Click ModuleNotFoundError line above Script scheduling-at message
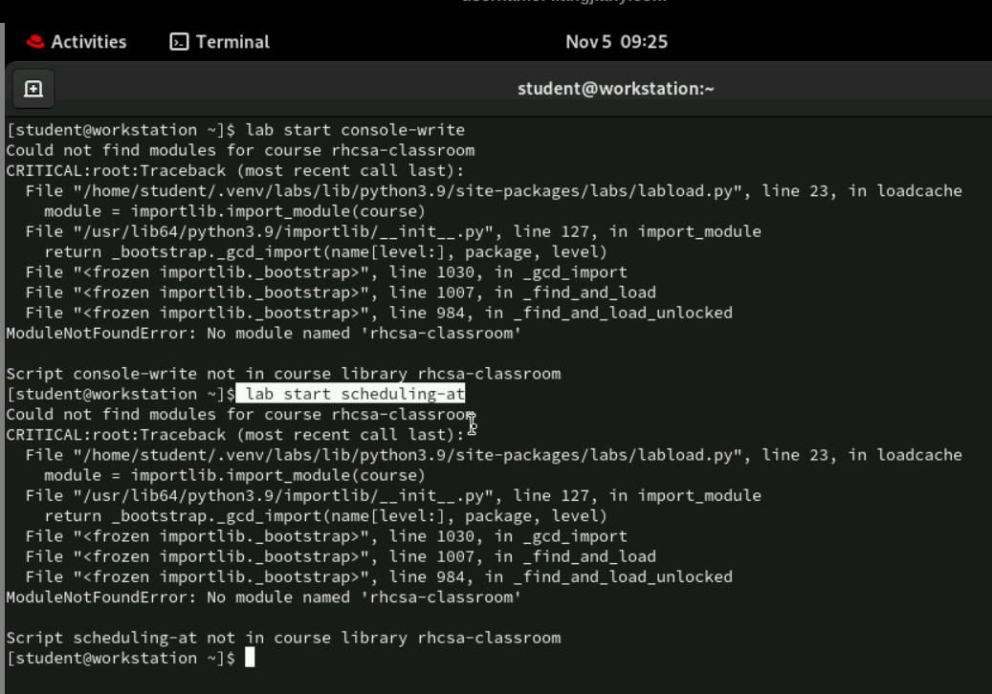Image resolution: width=992 pixels, height=694 pixels. point(264,597)
